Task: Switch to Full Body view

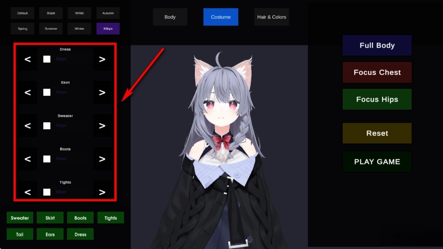Action: 377,45
